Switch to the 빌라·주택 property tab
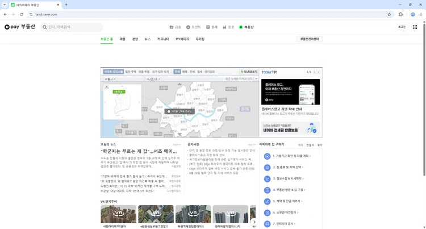Screen dimensions: 426x229 pyautogui.click(x=131, y=72)
